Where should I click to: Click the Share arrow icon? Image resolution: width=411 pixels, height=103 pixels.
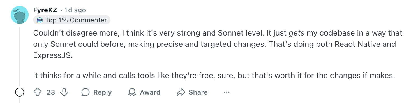click(x=181, y=92)
